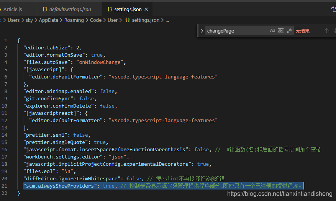Click vscode.typescript-language-features value on line 12
336x201 pixels.
click(163, 121)
